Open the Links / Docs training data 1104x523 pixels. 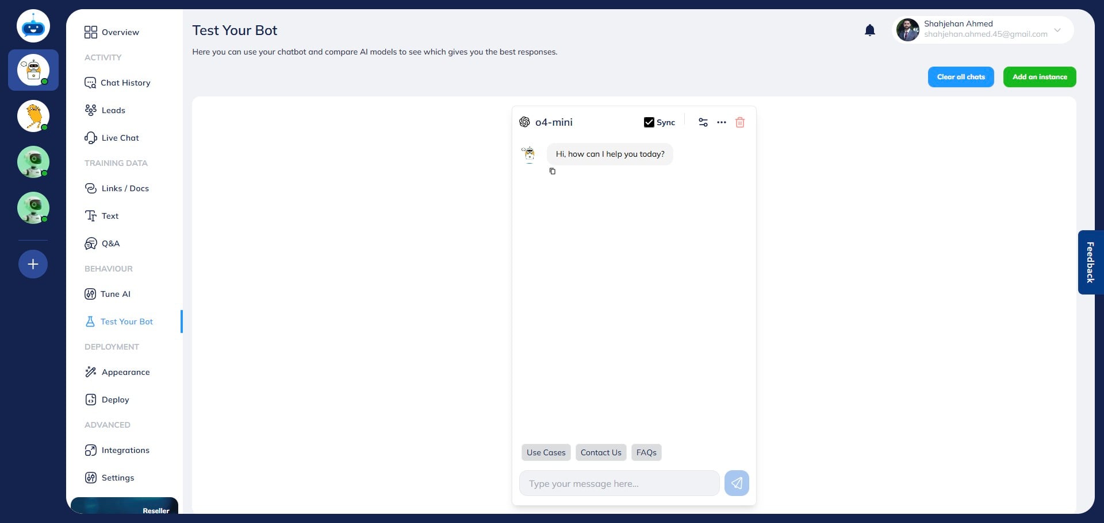click(125, 188)
